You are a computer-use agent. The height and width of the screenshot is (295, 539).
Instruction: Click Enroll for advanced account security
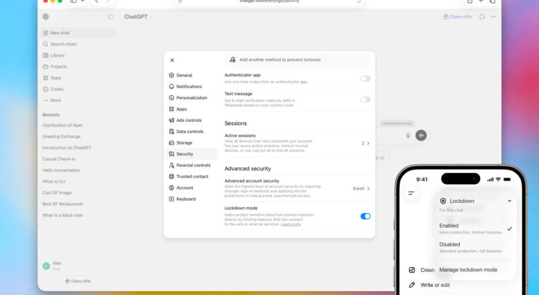tap(361, 189)
